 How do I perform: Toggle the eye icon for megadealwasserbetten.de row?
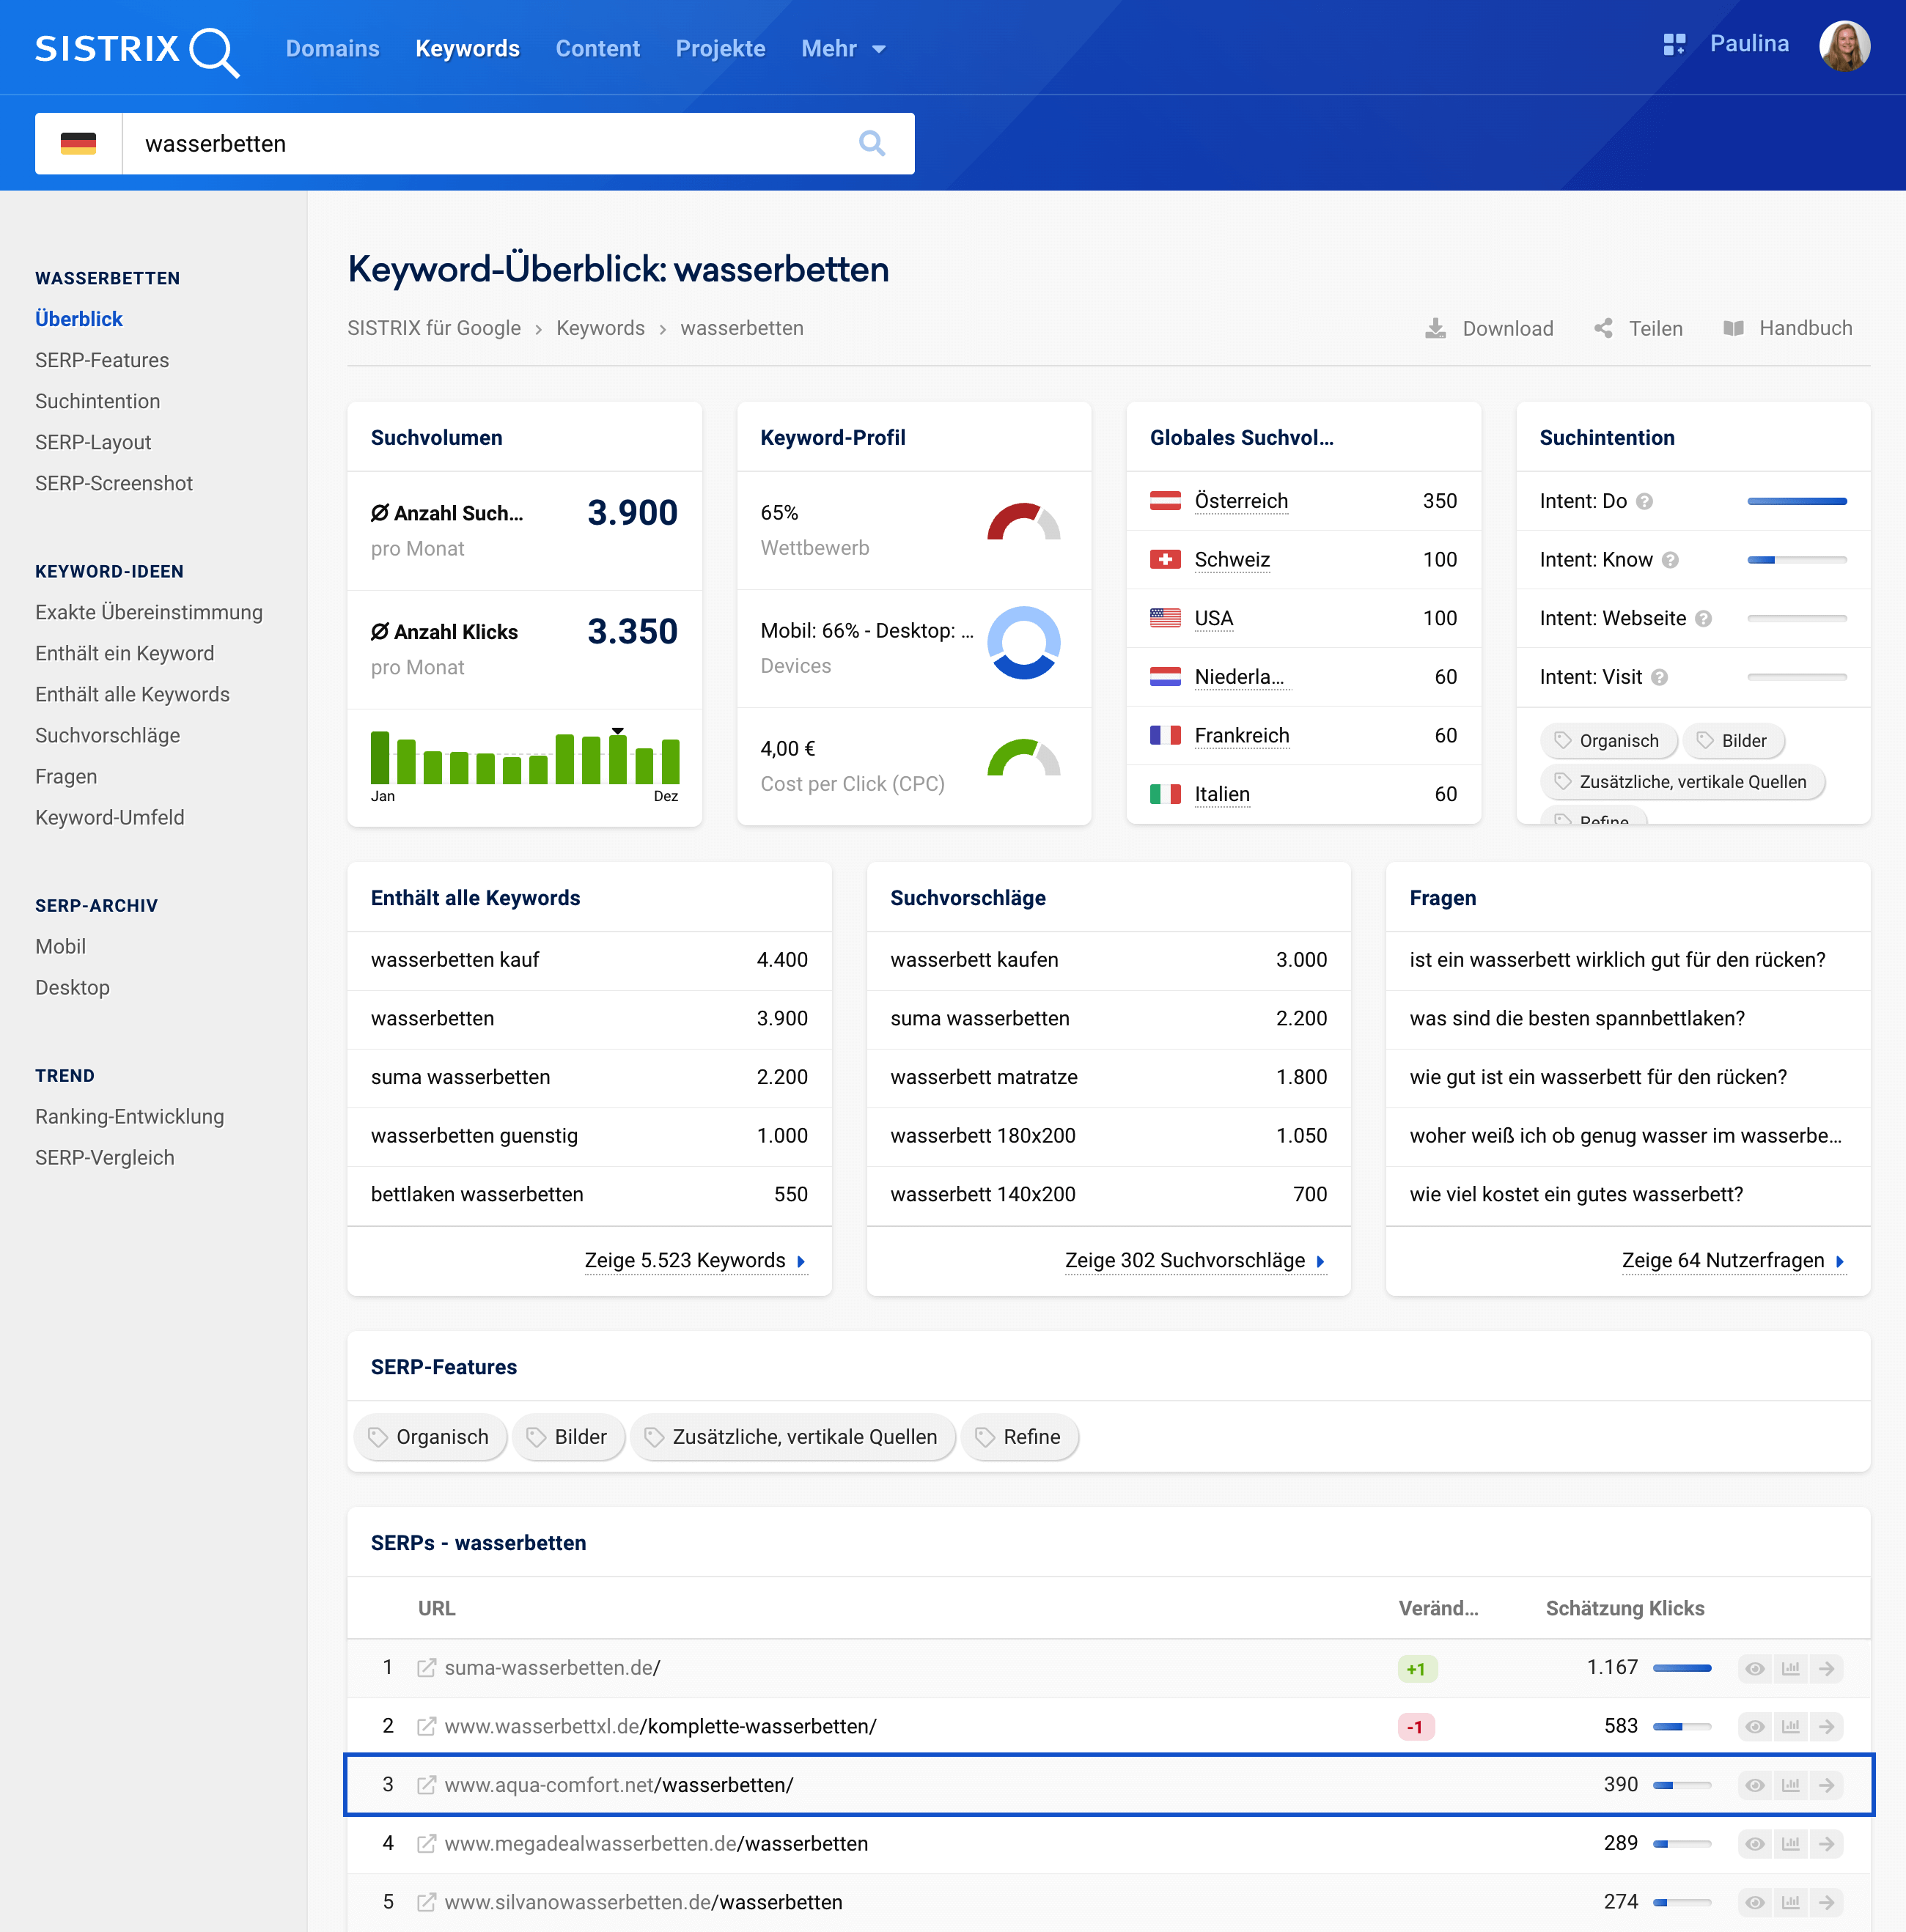point(1754,1844)
